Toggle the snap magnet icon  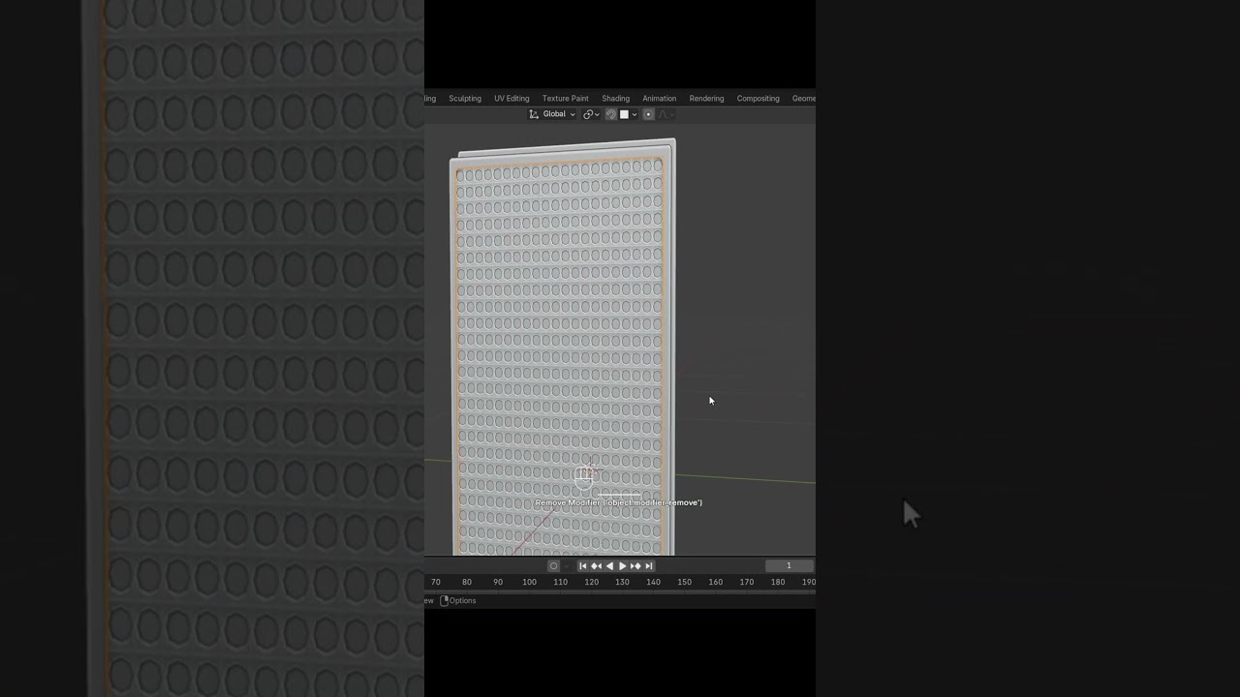(610, 114)
